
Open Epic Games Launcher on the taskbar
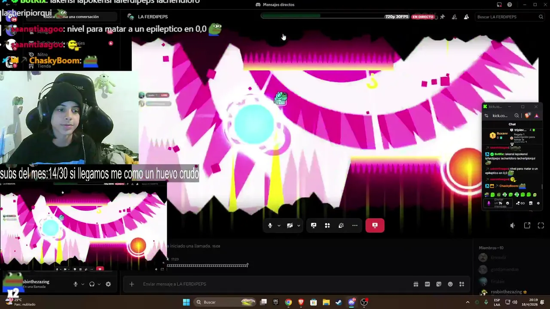point(276,302)
